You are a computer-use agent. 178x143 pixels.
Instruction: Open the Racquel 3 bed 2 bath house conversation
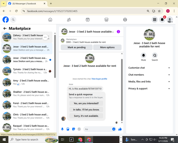[x=27, y=128]
